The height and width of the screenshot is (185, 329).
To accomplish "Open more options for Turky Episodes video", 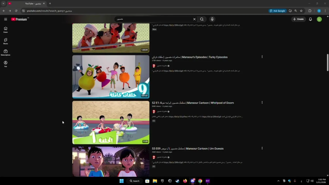I will click(262, 57).
